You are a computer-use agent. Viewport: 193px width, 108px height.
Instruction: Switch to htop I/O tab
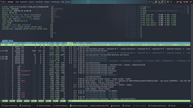[11, 41]
